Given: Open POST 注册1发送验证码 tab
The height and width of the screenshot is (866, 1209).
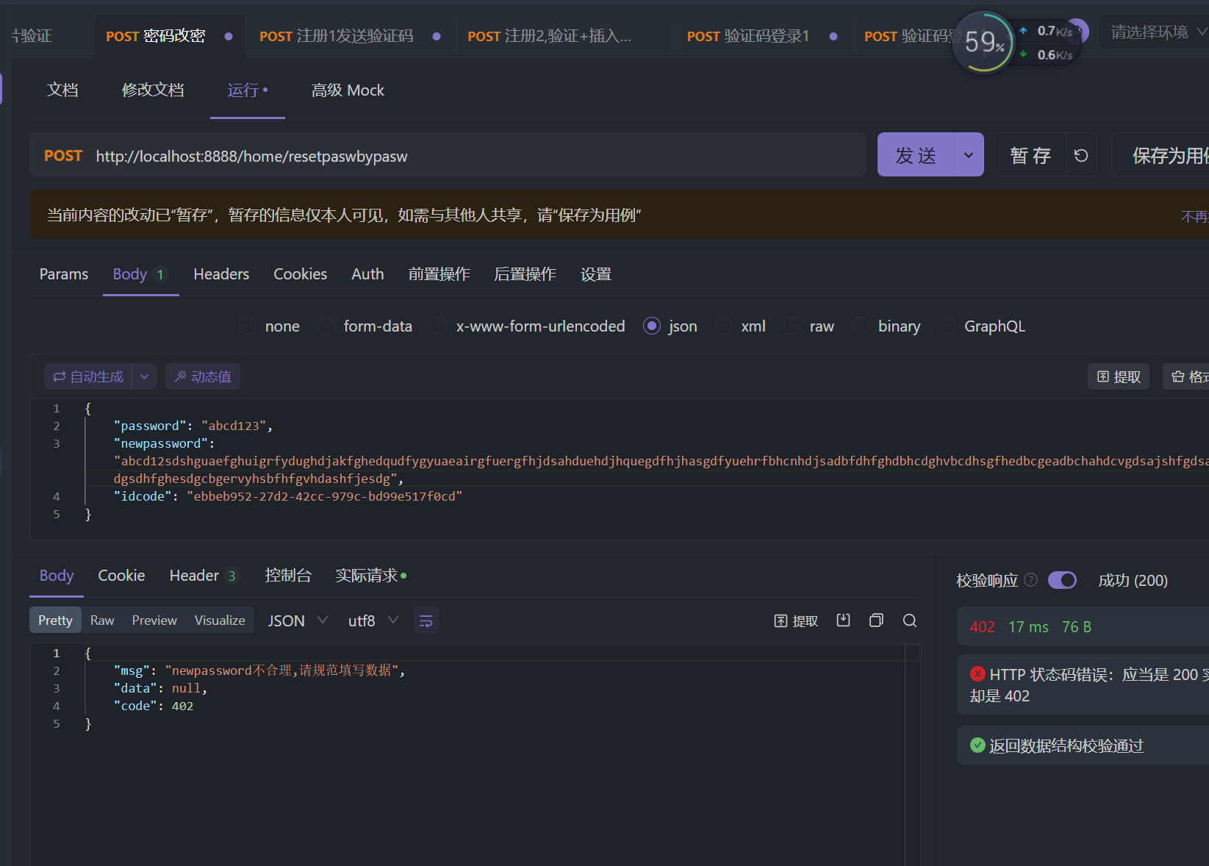Looking at the screenshot, I should (x=350, y=36).
